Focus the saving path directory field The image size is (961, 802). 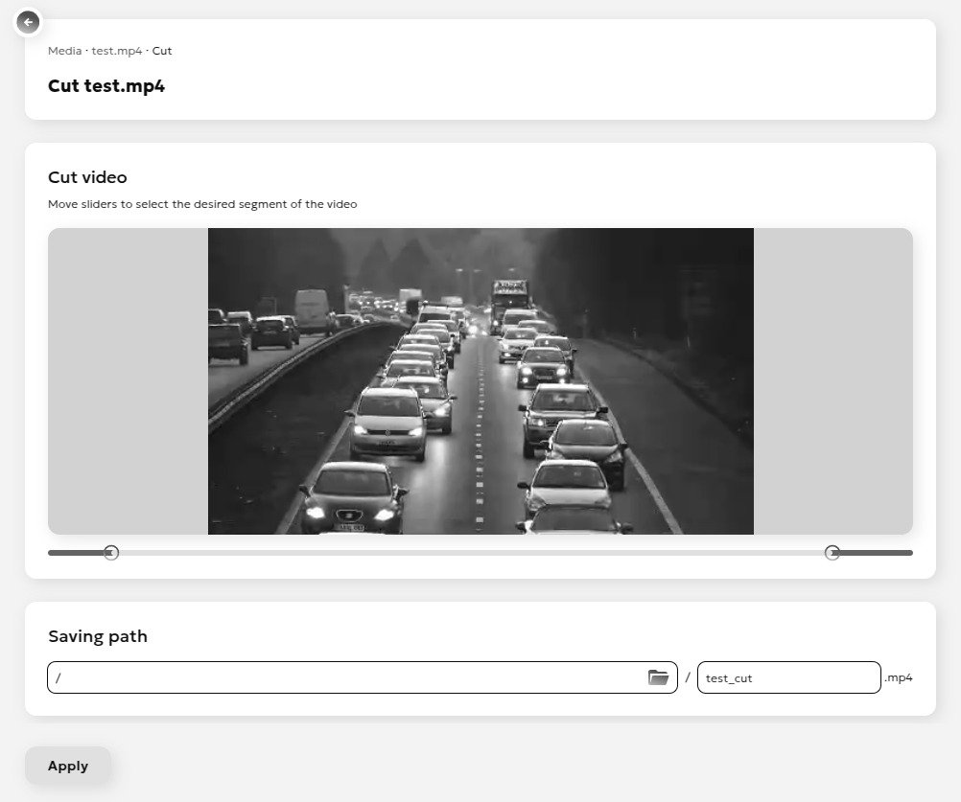pos(345,677)
